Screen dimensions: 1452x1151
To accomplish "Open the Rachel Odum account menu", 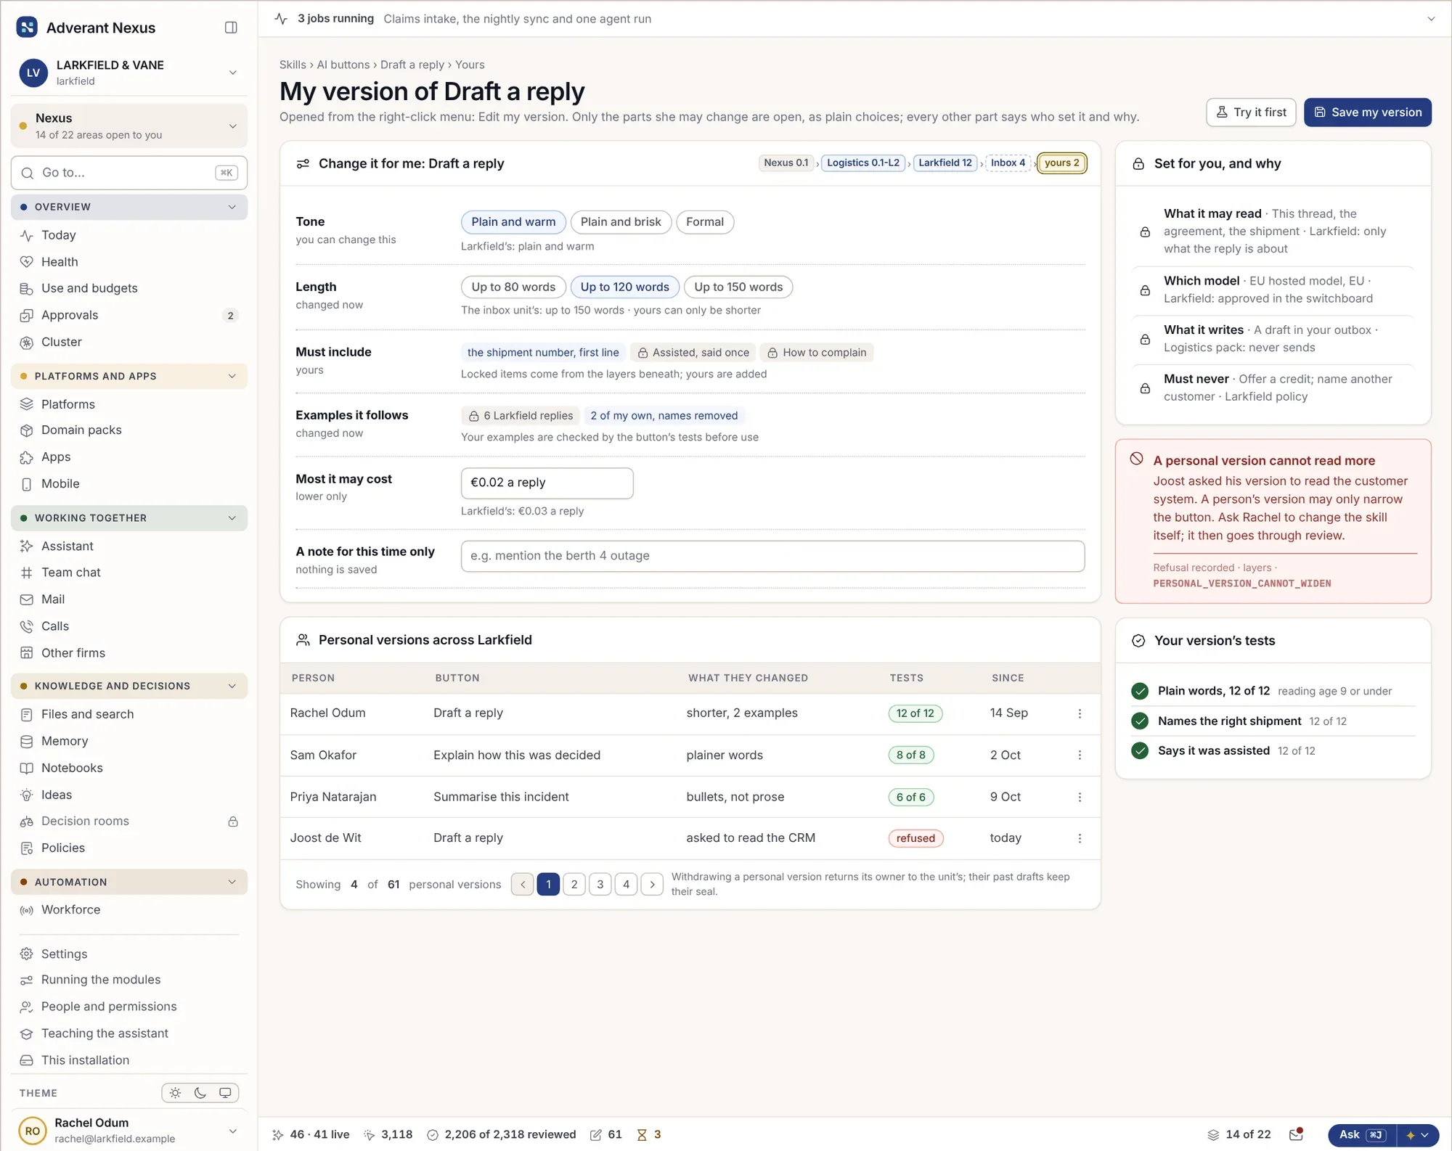I will coord(129,1131).
